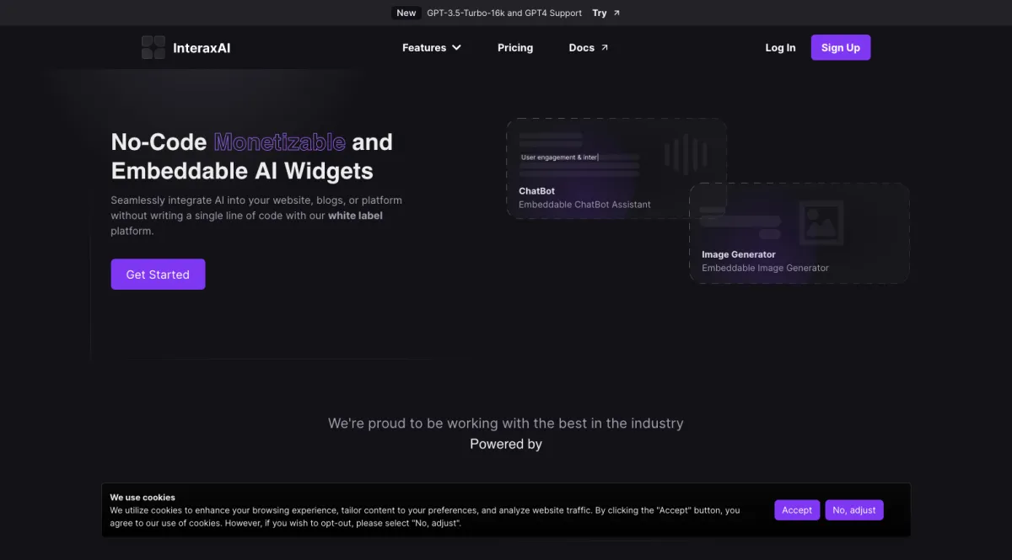Accept the cookies
This screenshot has height=560, width=1012.
[x=797, y=509]
